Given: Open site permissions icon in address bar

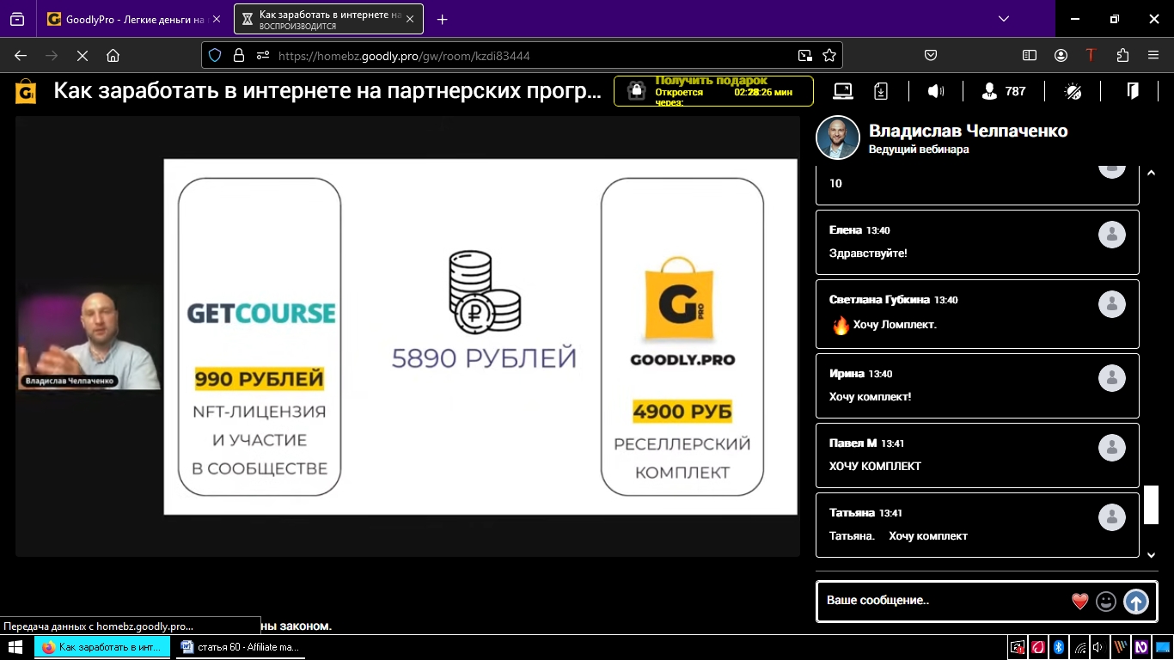Looking at the screenshot, I should 263,55.
